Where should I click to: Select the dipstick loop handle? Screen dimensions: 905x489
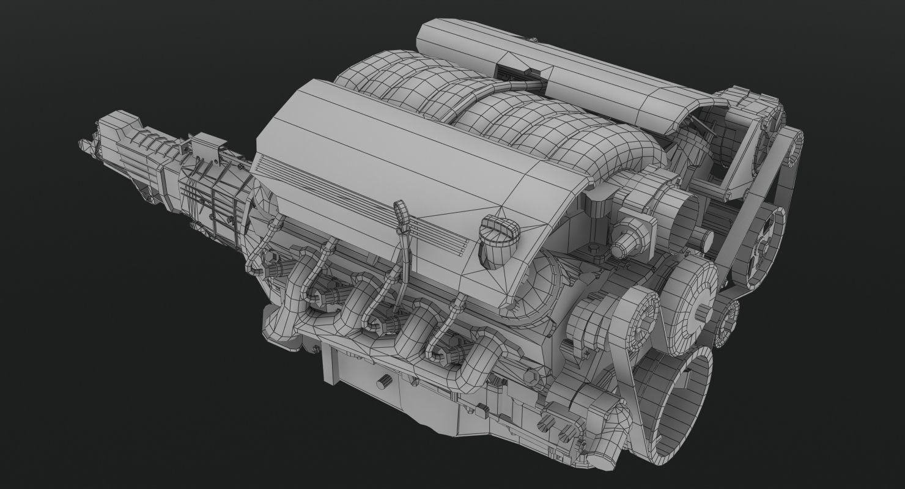[401, 214]
